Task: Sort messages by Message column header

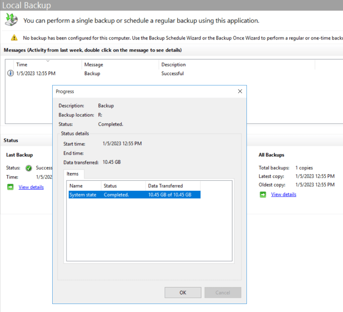Action: point(120,65)
